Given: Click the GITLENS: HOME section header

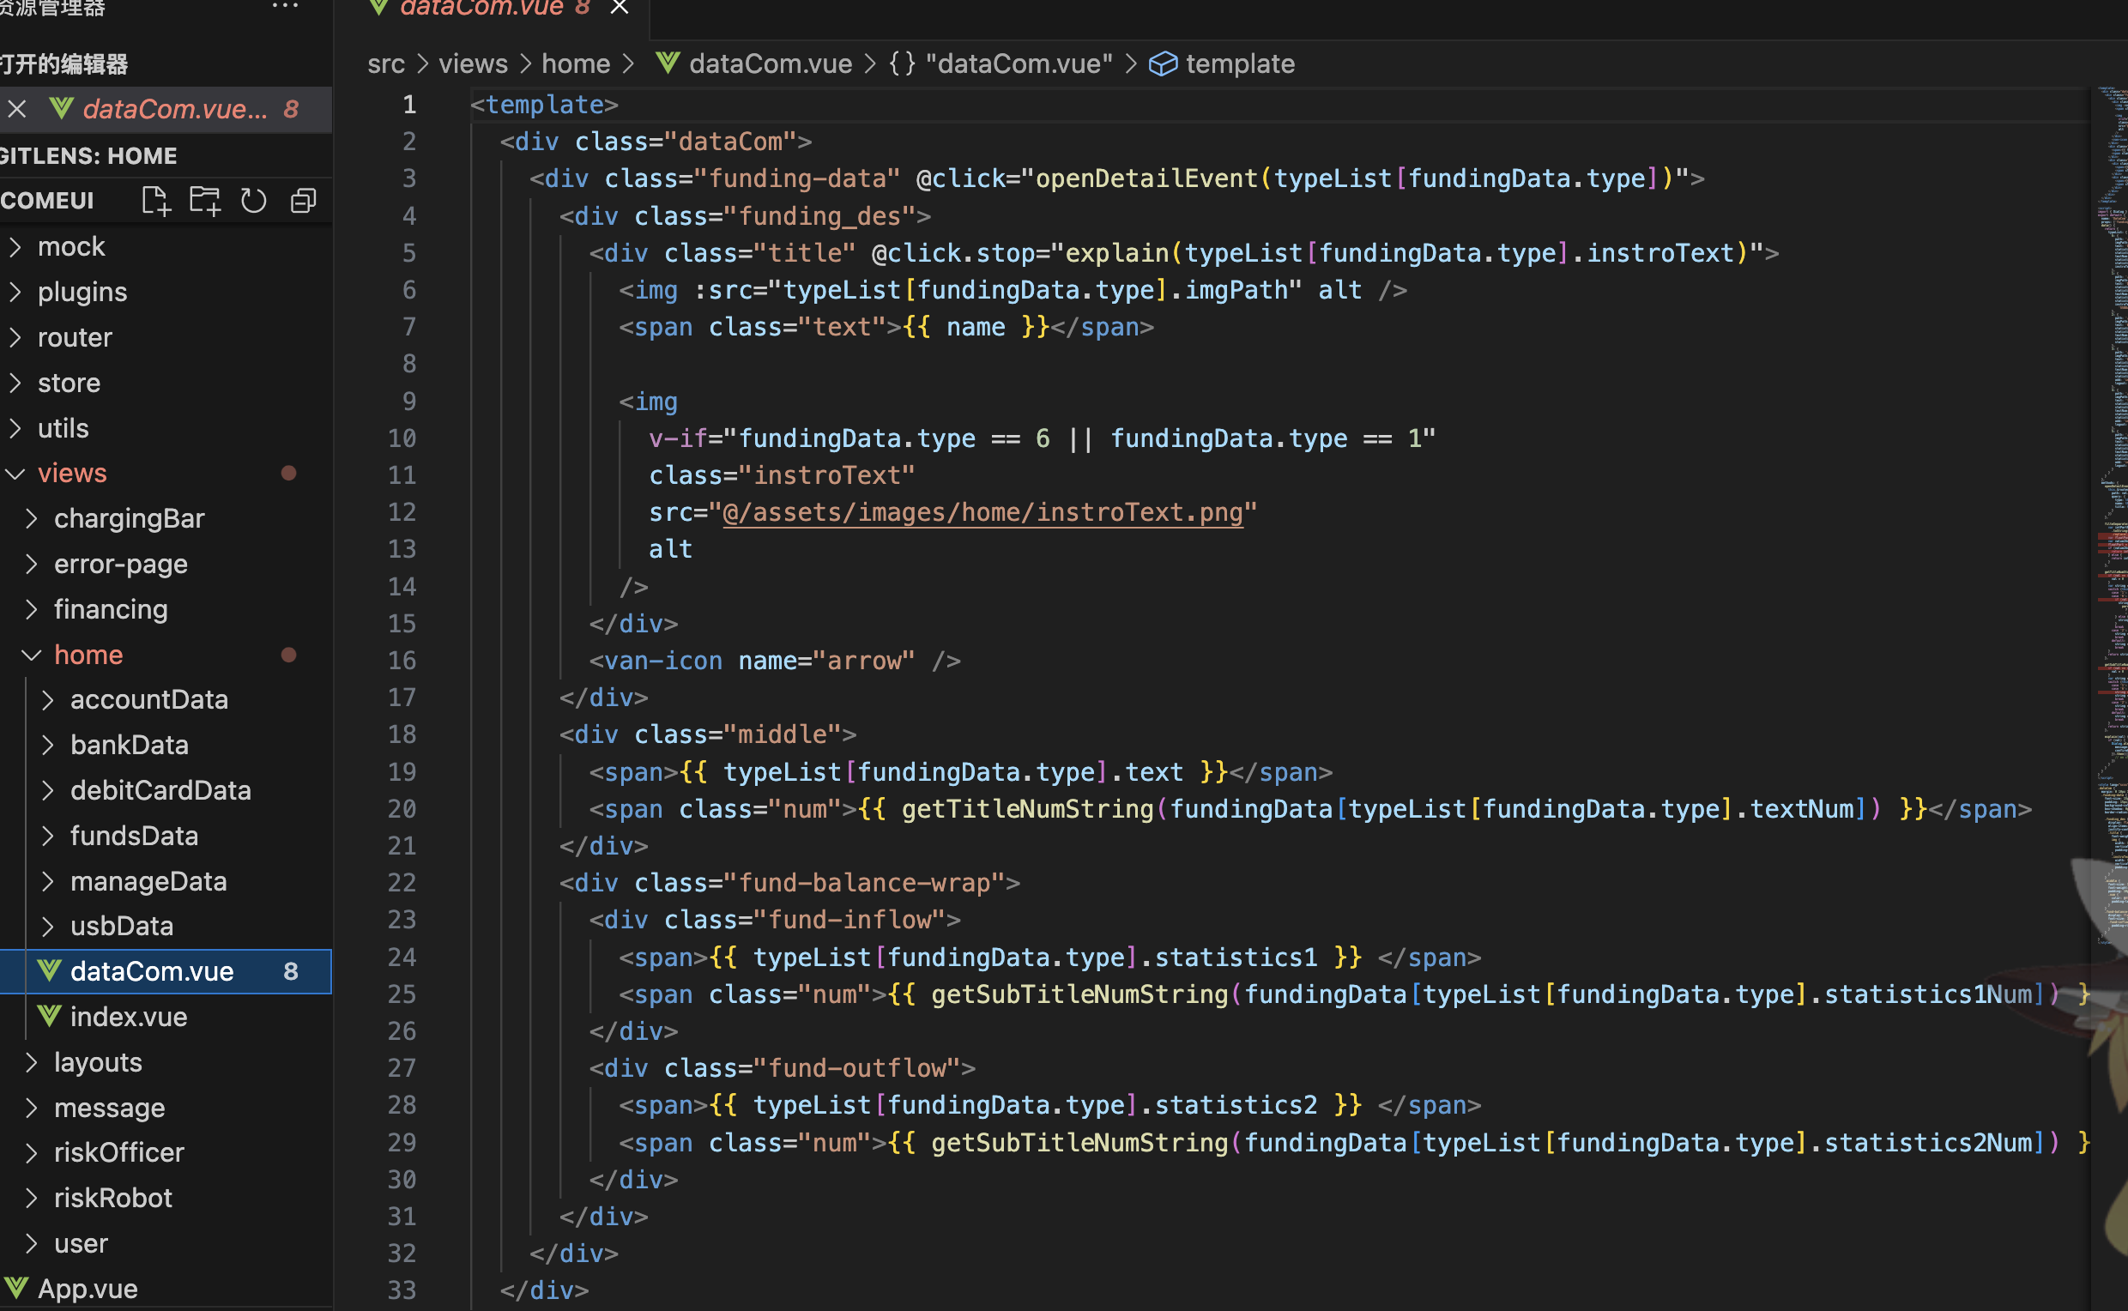Looking at the screenshot, I should (166, 156).
